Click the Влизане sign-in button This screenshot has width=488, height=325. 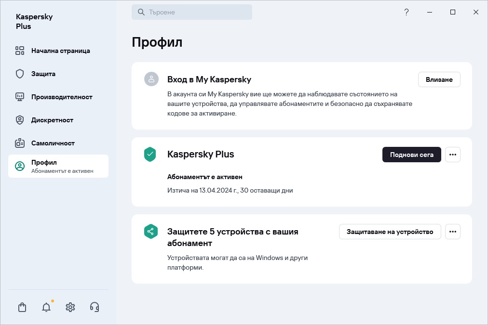pos(439,79)
